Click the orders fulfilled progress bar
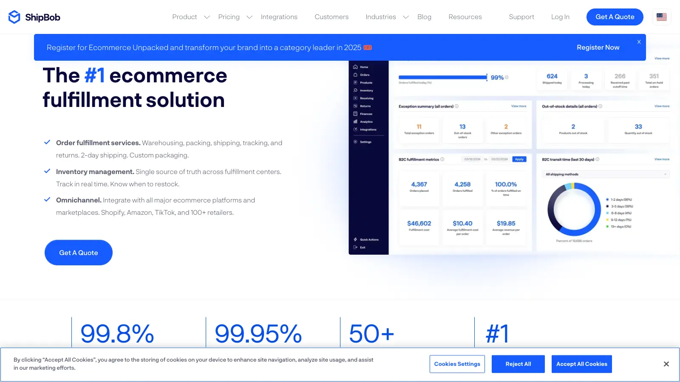The height and width of the screenshot is (382, 680). [x=442, y=77]
